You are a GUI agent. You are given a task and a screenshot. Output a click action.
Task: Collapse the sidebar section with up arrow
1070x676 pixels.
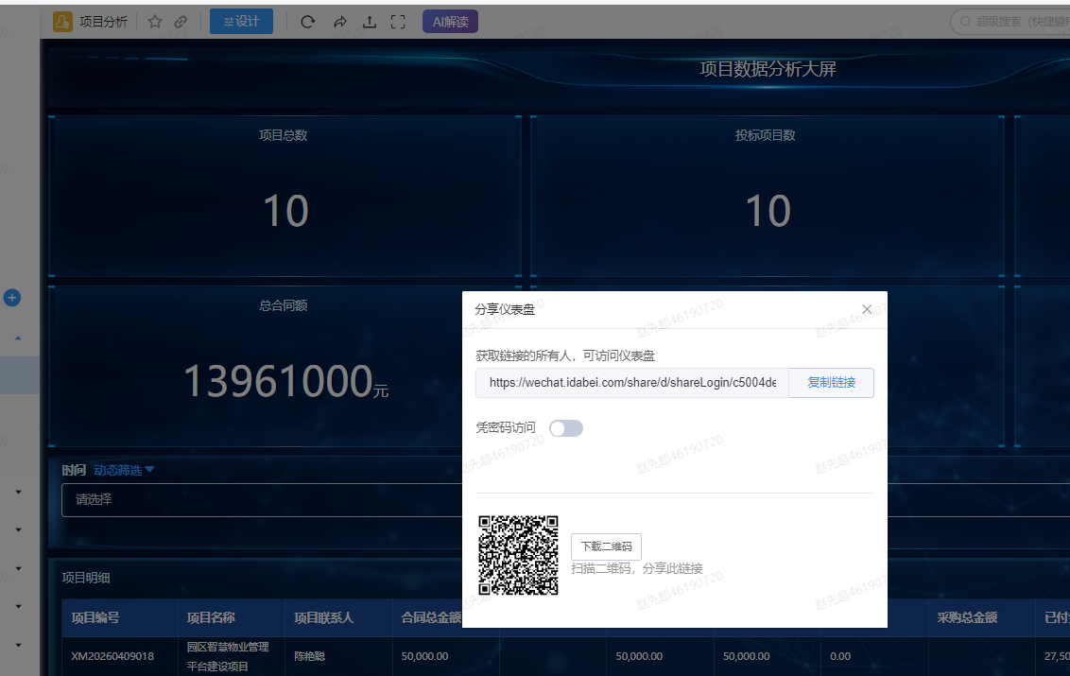tap(18, 338)
